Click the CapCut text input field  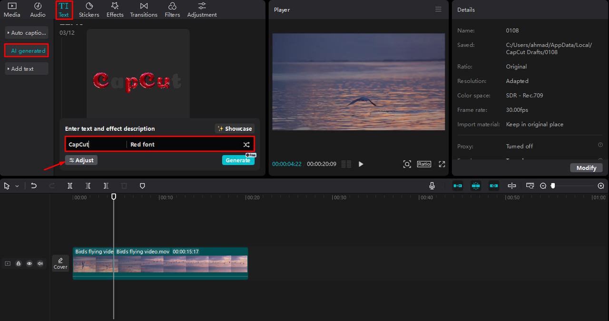tap(95, 144)
